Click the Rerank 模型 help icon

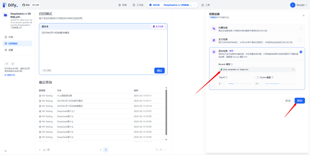click(232, 64)
